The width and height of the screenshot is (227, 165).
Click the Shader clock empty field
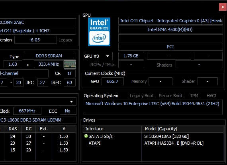[x=207, y=81]
